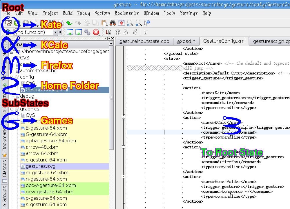Open the Window menu
This screenshot has height=209, width=290.
[151, 13]
